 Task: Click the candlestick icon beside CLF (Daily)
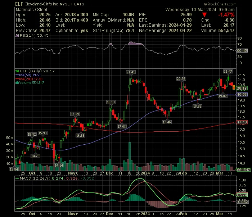tap(17, 71)
